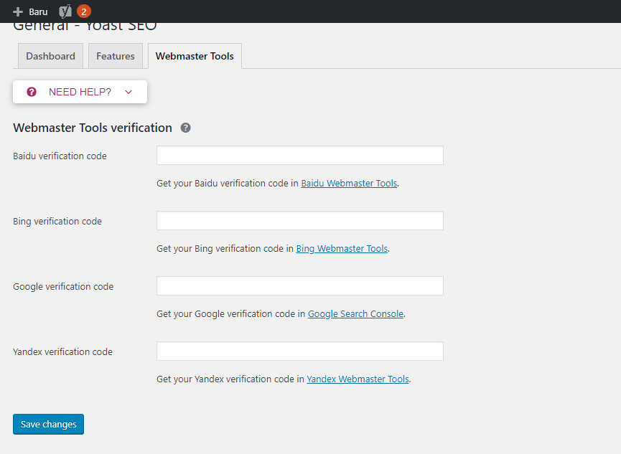Open the Yandex Webmaster Tools link

click(358, 379)
